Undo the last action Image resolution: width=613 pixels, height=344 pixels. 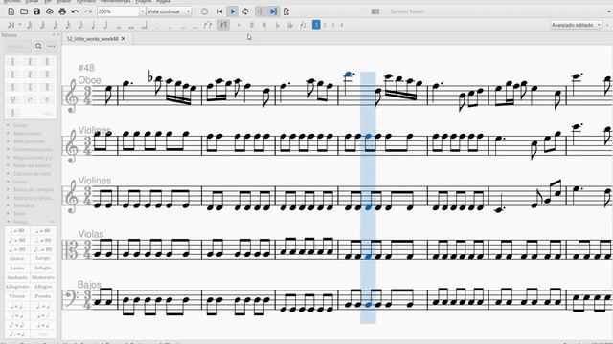coord(75,11)
